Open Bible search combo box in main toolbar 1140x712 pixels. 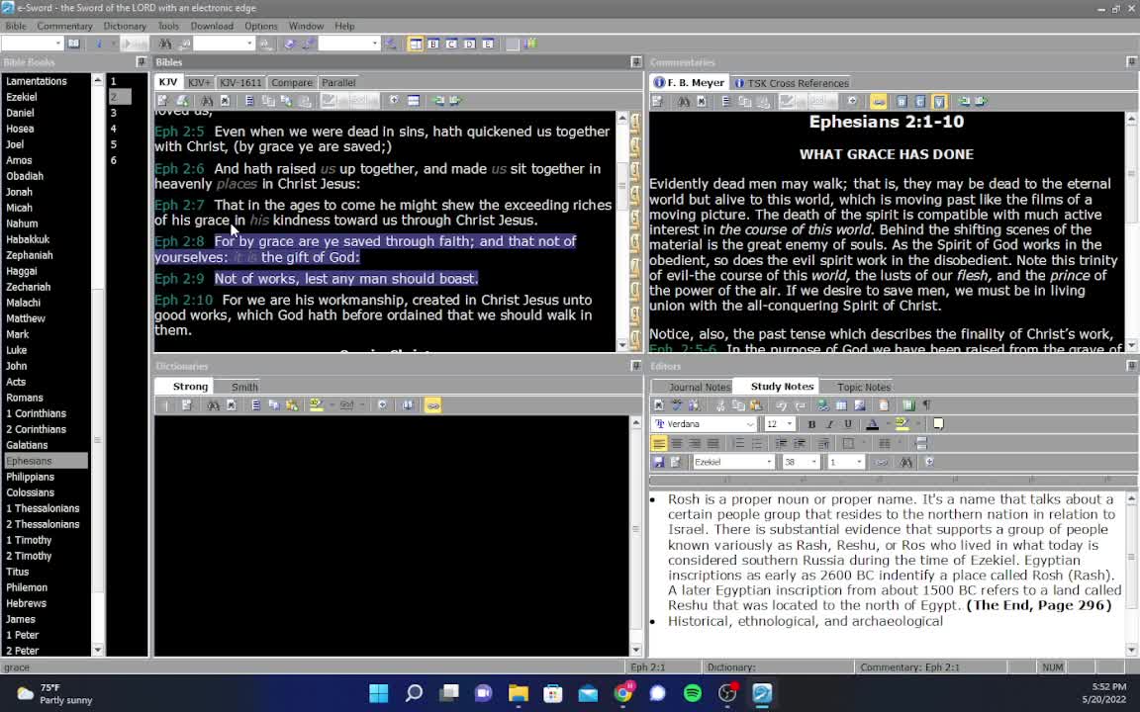[223, 44]
